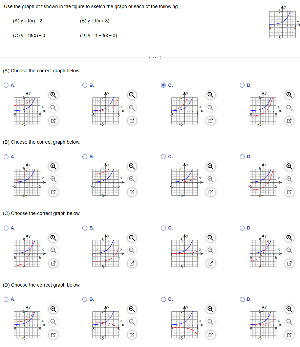Screen dimensions: 300x347
Task: Select option A for part (A)
Action: click(x=5, y=85)
